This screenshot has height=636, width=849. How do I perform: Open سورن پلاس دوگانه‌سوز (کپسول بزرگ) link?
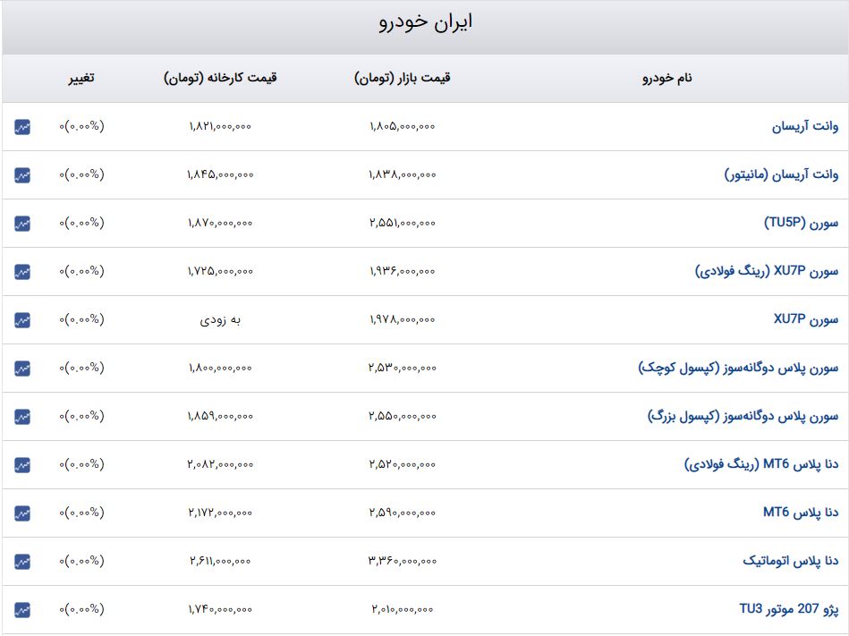click(x=743, y=416)
